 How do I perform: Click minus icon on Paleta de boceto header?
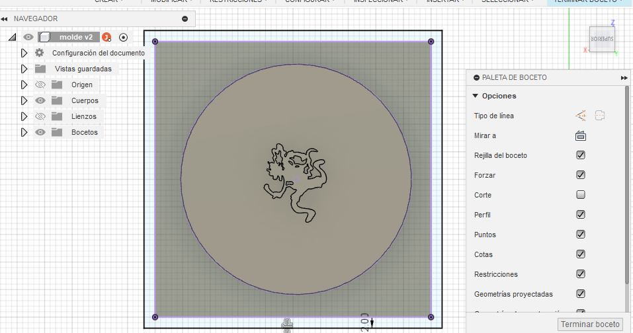click(x=477, y=77)
